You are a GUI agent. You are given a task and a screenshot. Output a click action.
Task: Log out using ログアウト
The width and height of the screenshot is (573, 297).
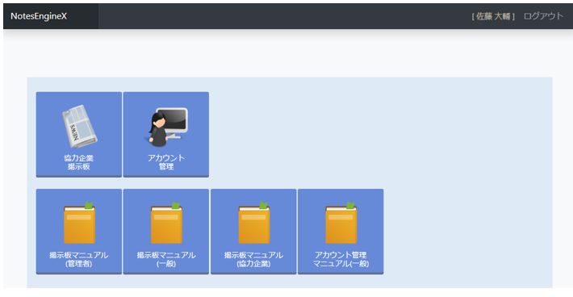click(x=543, y=16)
